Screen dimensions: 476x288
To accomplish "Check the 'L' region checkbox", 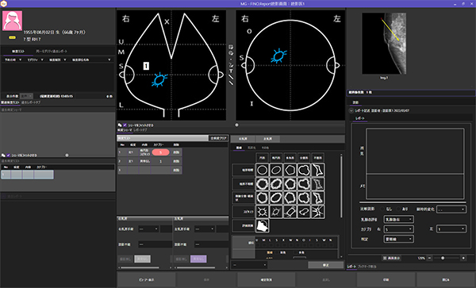I will [x=271, y=245].
